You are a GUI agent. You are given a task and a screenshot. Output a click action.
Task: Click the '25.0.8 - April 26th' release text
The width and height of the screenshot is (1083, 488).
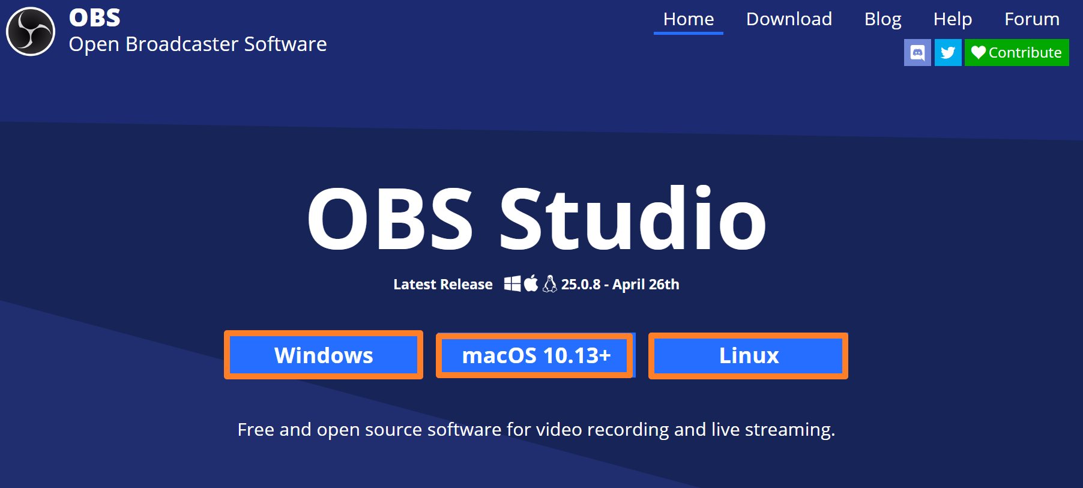tap(620, 284)
